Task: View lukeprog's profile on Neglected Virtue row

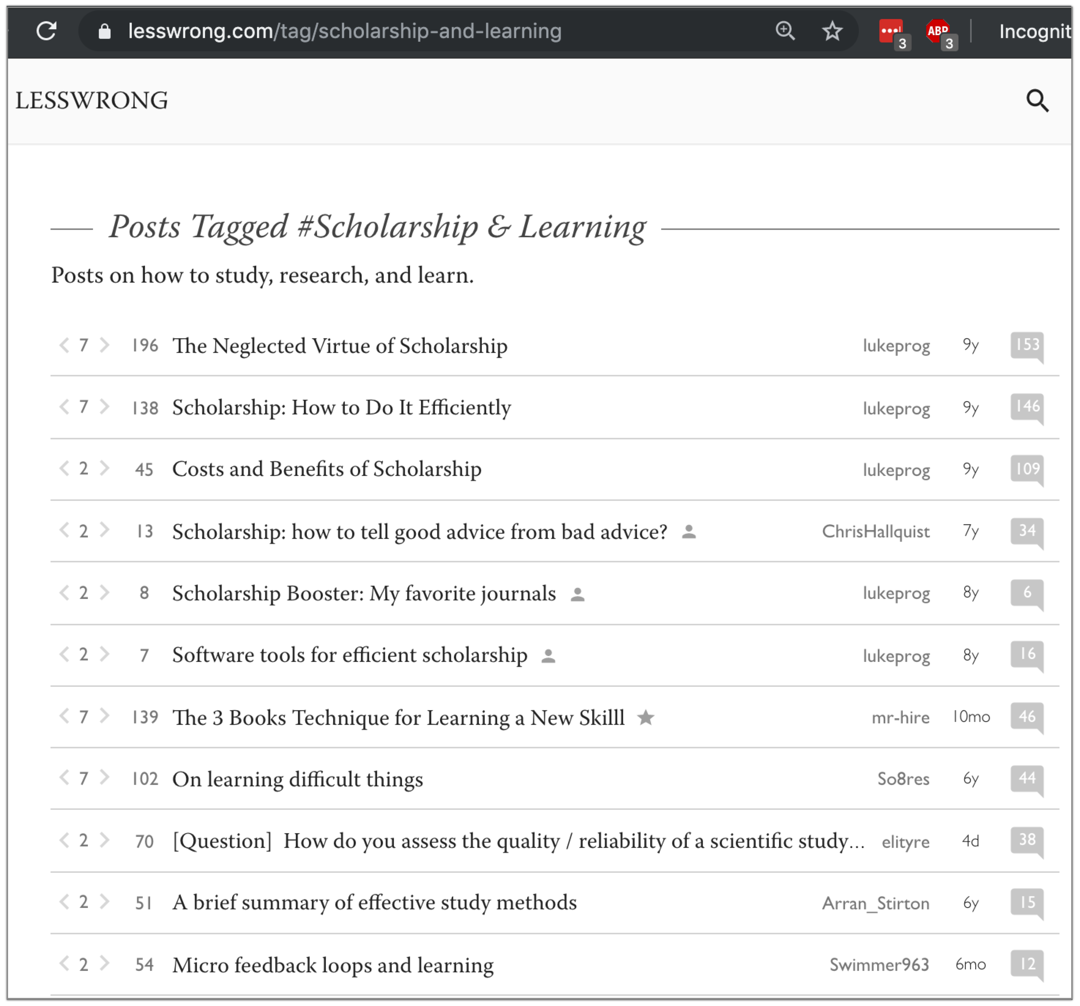Action: tap(896, 346)
